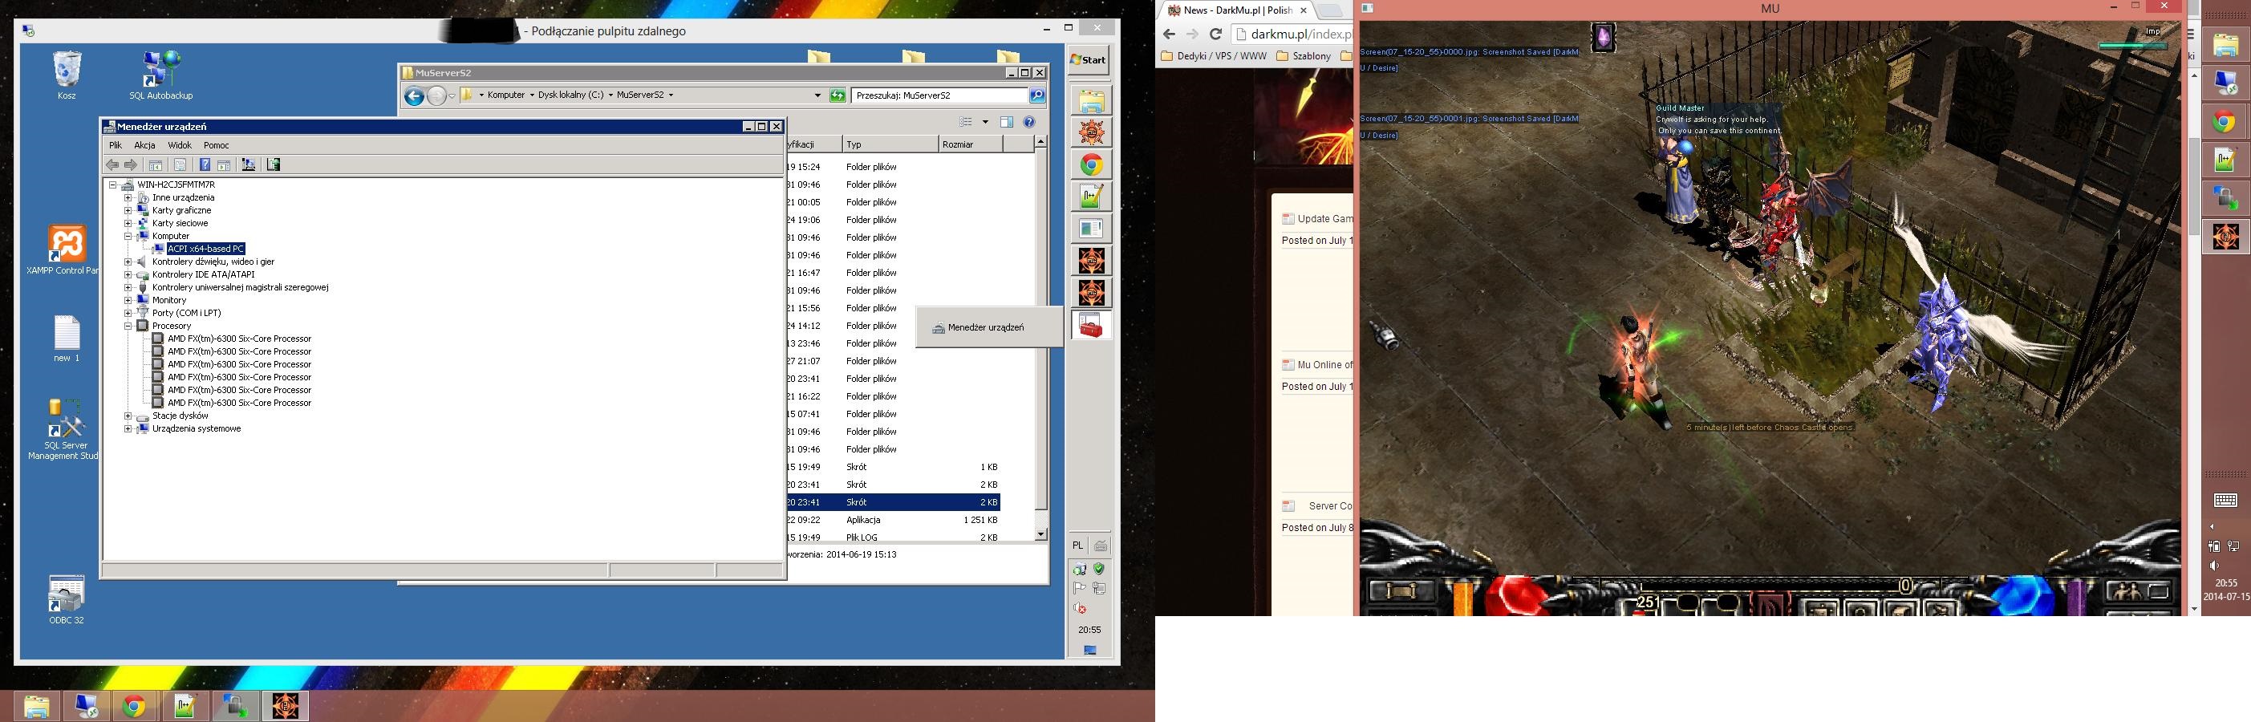The height and width of the screenshot is (722, 2251).
Task: Click the scan for hardware changes toolbar icon
Action: coord(248,165)
